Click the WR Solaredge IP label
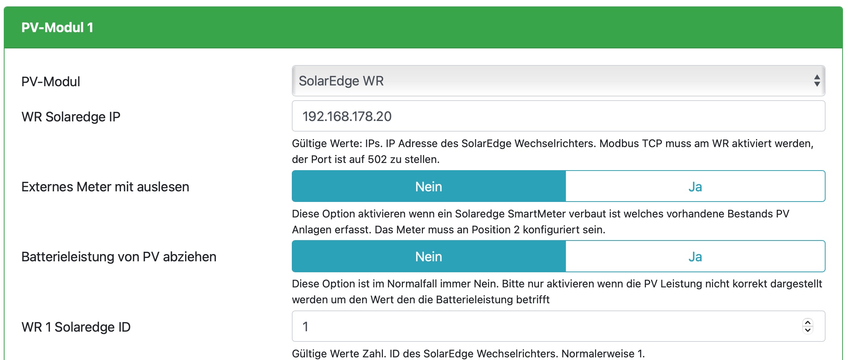 [x=71, y=117]
